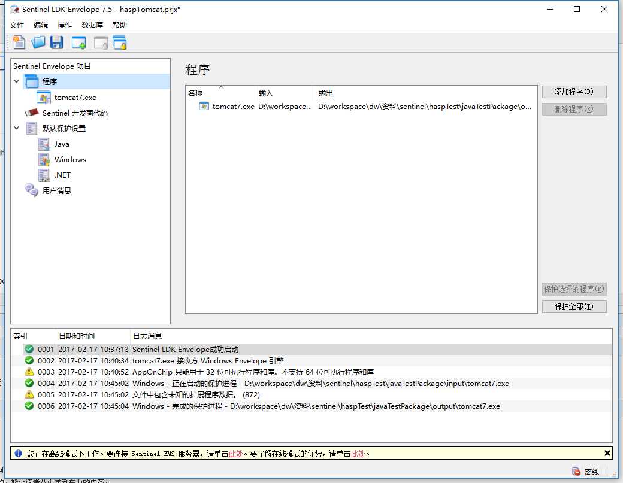
Task: Click the 程序 folder icon in the tree
Action: tap(32, 81)
